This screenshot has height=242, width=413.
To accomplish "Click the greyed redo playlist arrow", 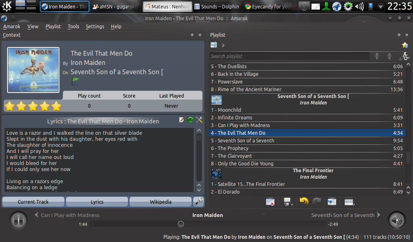I will click(316, 201).
